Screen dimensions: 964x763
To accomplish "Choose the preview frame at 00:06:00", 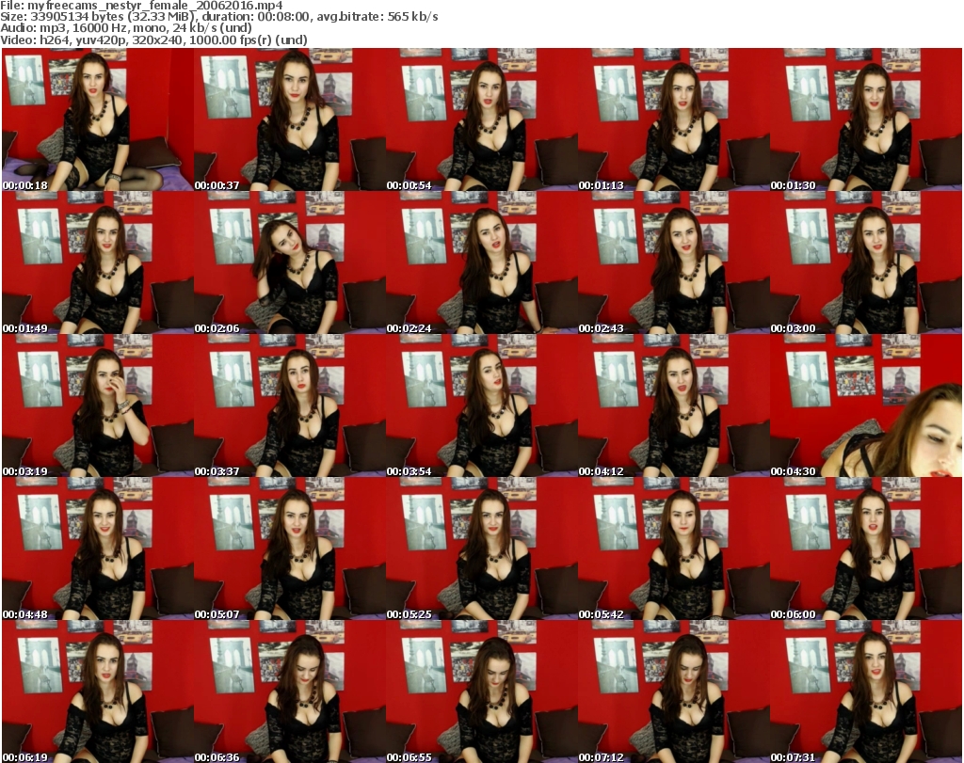I will [x=866, y=549].
